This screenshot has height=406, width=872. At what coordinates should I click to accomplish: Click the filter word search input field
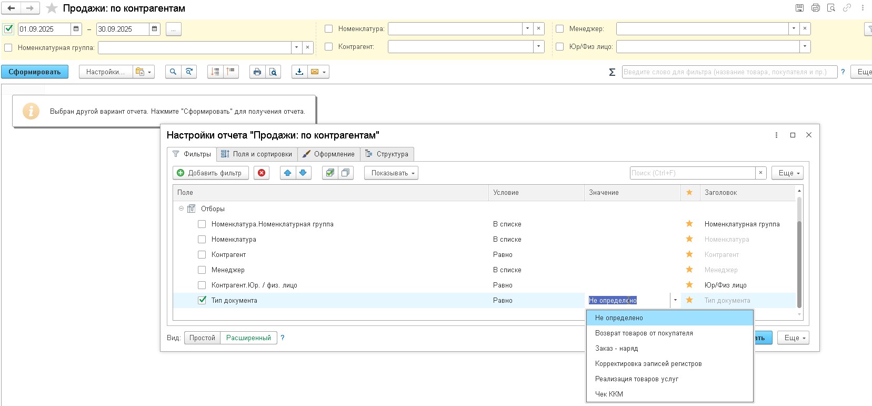[729, 72]
